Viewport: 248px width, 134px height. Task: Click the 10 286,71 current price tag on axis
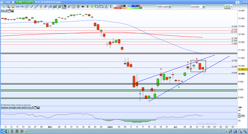243,69
